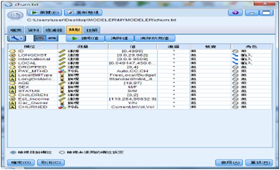Open measurement dropdown for Est_Income row
280x170 pixels.
point(83,99)
